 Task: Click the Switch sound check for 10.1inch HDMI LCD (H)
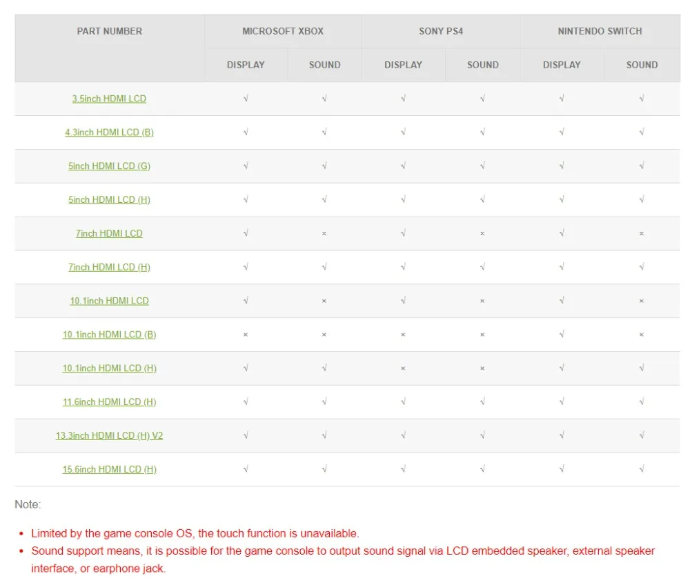(x=642, y=368)
